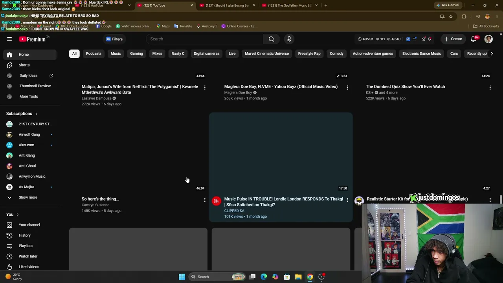503x283 pixels.
Task: Click the Ask Gemini button
Action: click(447, 5)
